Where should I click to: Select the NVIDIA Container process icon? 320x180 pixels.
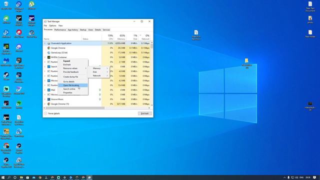click(49, 57)
